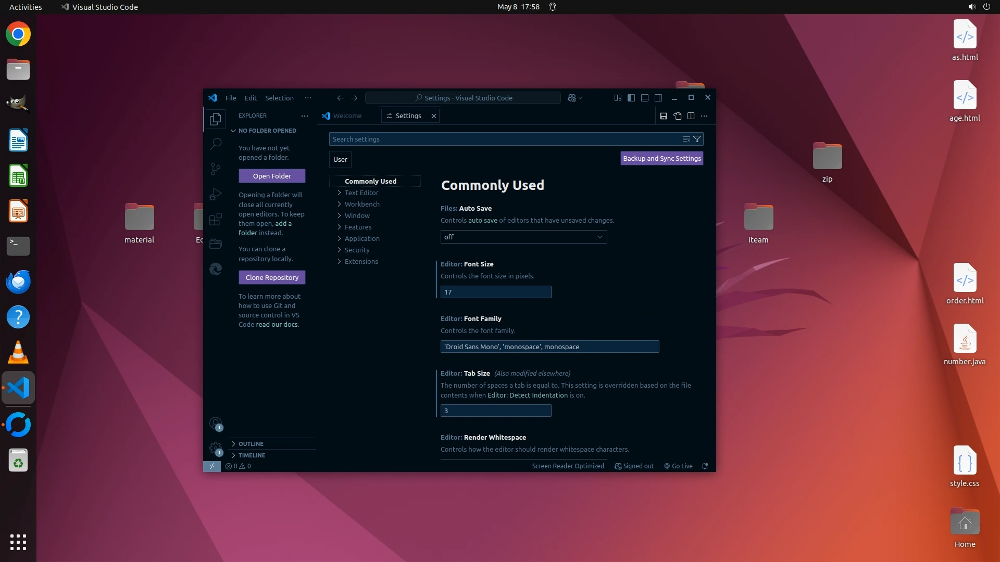Open the Selection menu
1000x562 pixels.
(x=279, y=98)
